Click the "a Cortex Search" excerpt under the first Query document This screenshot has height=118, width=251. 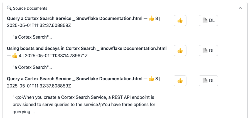(x=32, y=37)
